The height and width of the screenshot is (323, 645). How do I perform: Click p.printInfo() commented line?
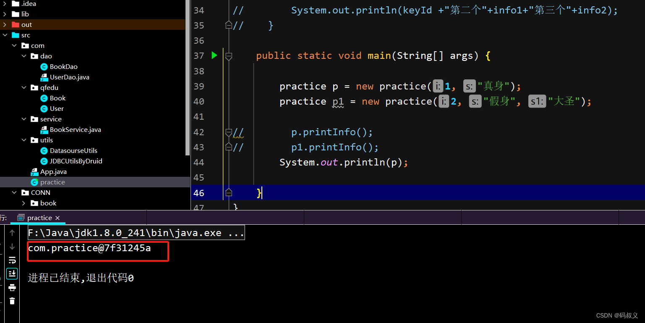(332, 132)
